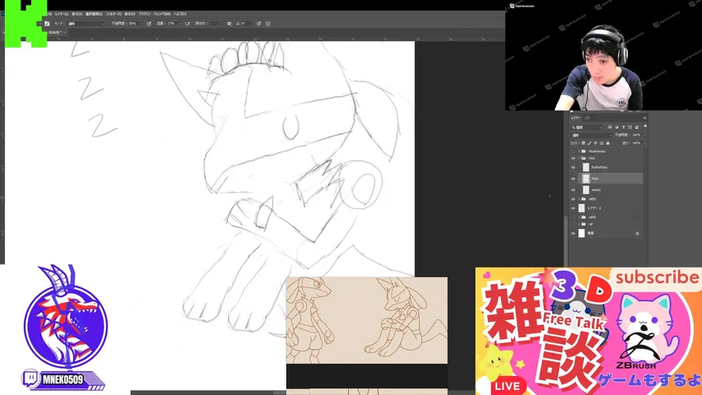This screenshot has height=395, width=702.
Task: Click the 背景 layer lock icon
Action: (x=637, y=234)
